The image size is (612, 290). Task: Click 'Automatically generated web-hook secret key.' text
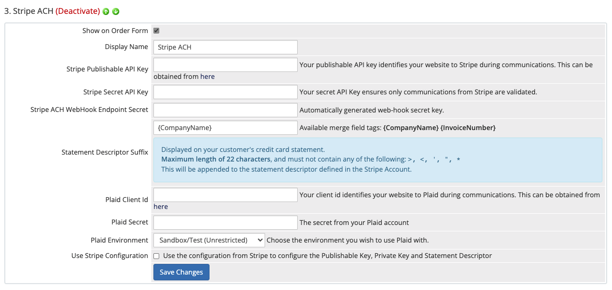click(371, 110)
